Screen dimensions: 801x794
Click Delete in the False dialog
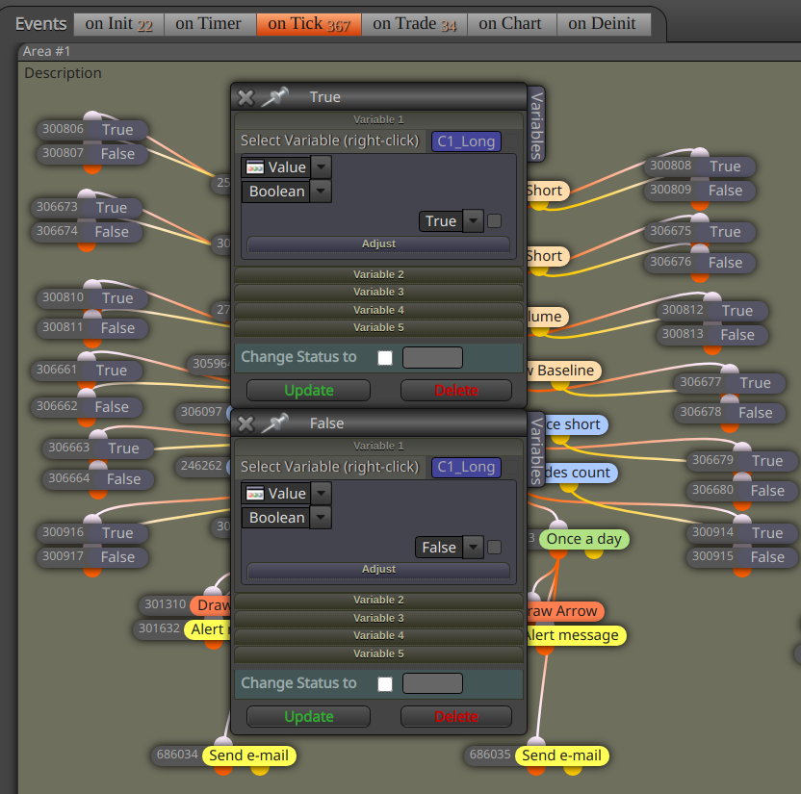coord(456,716)
